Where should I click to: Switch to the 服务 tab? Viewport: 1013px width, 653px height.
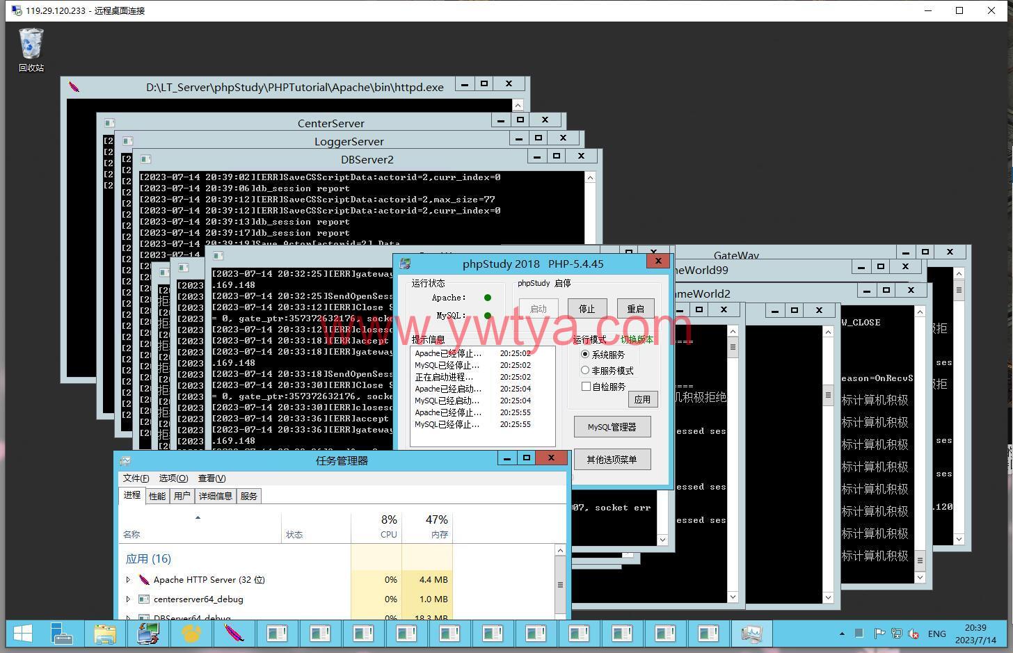pos(248,496)
